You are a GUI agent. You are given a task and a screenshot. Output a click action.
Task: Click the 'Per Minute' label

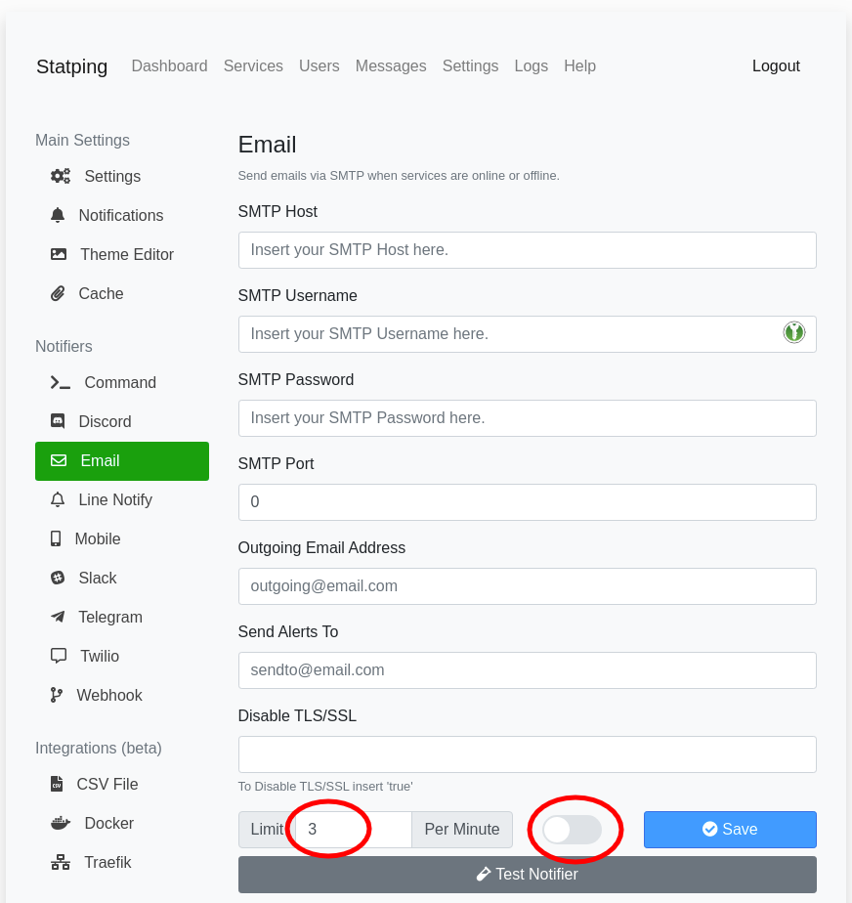[x=462, y=830]
